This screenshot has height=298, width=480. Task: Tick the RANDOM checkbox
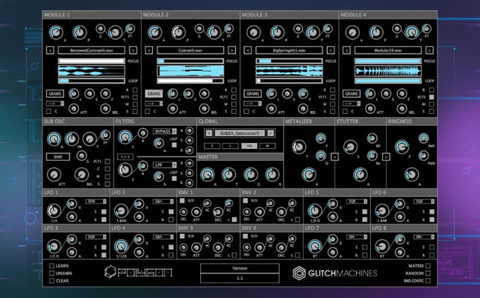tap(428, 273)
